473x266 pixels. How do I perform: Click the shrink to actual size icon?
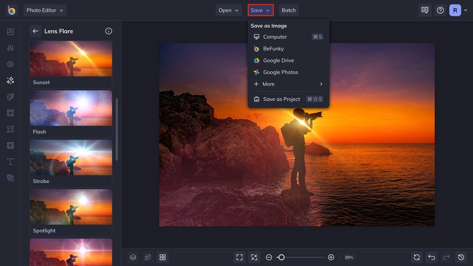[x=255, y=257]
